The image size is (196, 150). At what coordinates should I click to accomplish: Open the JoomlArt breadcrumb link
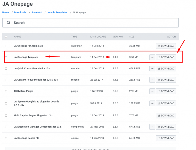(36, 12)
